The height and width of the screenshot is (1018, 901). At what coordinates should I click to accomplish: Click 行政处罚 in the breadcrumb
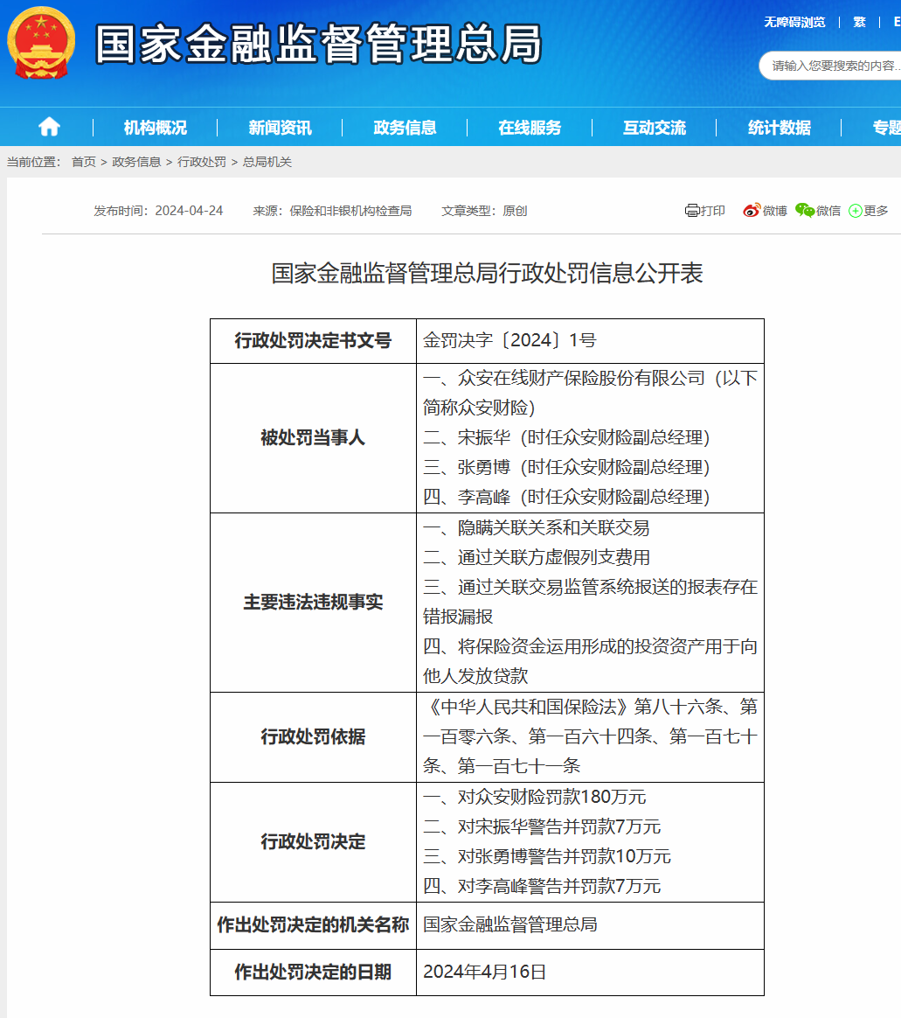(202, 162)
